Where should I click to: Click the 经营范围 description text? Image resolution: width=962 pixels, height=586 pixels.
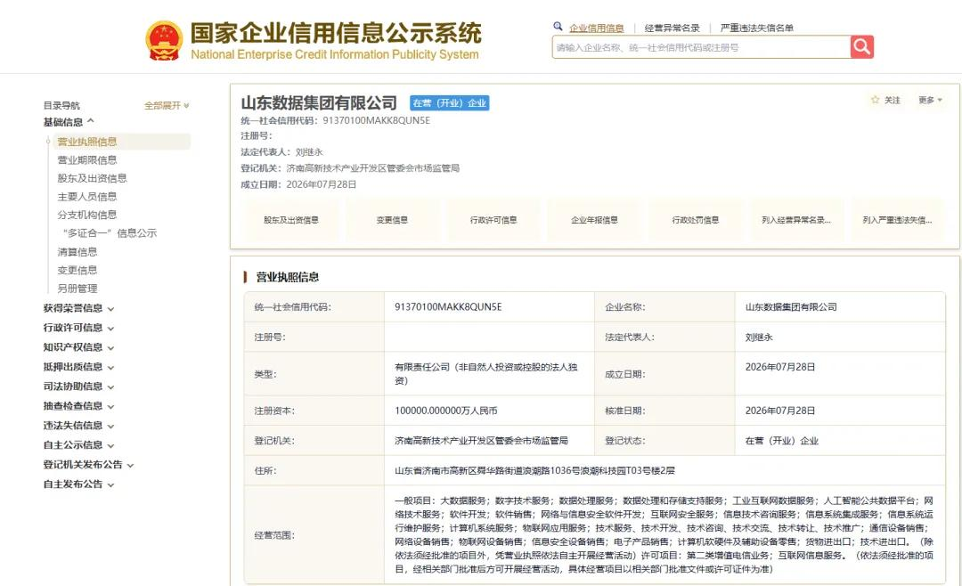664,535
